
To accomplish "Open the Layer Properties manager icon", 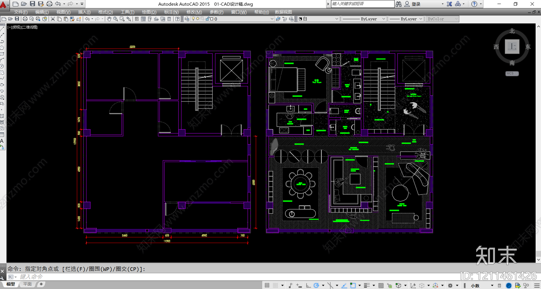I will [x=187, y=19].
